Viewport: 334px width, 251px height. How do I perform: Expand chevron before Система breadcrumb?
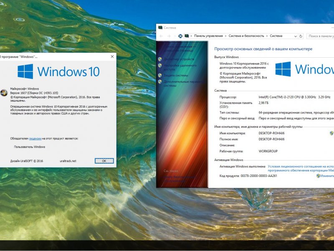(267, 36)
